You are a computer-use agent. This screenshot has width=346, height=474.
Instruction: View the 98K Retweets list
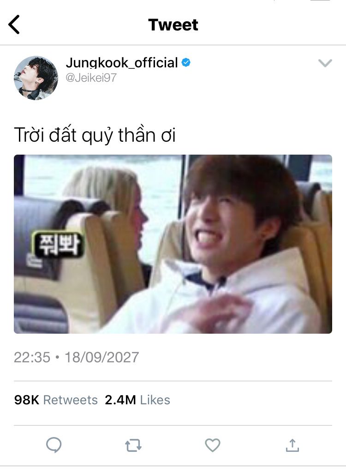(x=56, y=400)
